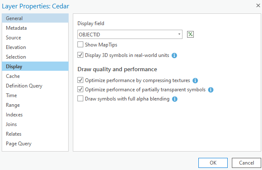Image resolution: width=262 pixels, height=170 pixels.
Task: Click info icon next to compressing textures
Action: point(195,80)
